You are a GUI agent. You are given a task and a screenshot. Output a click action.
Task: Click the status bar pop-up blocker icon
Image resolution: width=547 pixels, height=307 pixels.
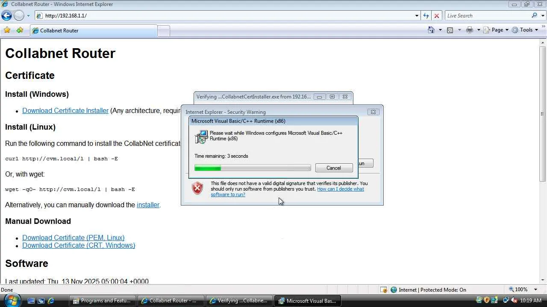384,290
